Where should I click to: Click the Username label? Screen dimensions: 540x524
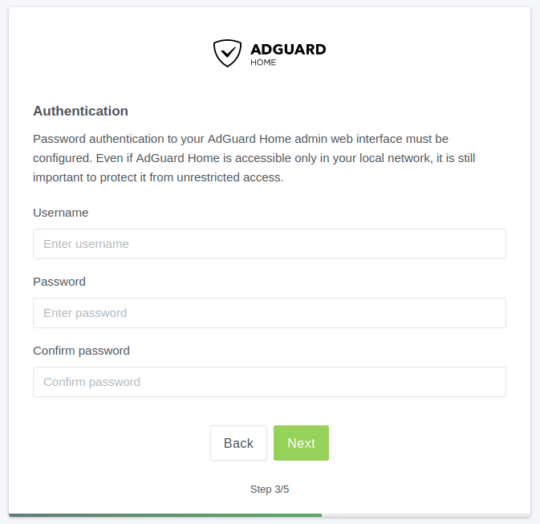[x=61, y=213]
